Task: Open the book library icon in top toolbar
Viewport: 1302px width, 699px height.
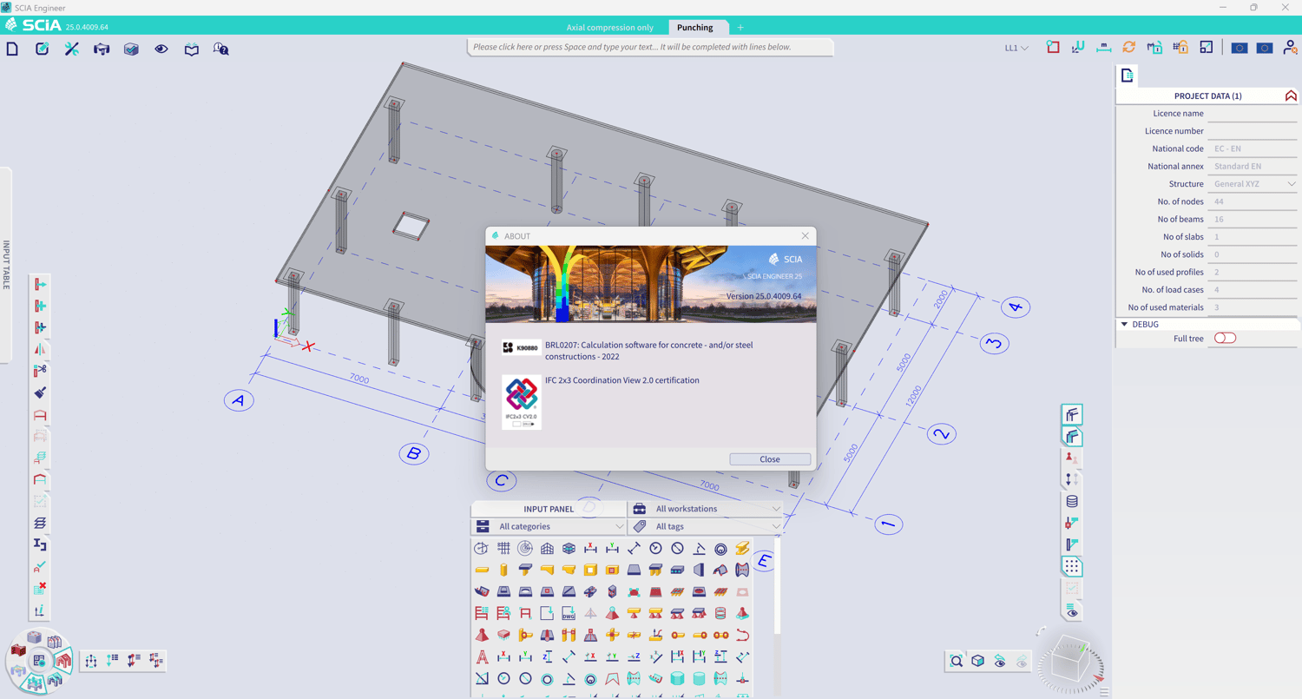Action: (191, 49)
